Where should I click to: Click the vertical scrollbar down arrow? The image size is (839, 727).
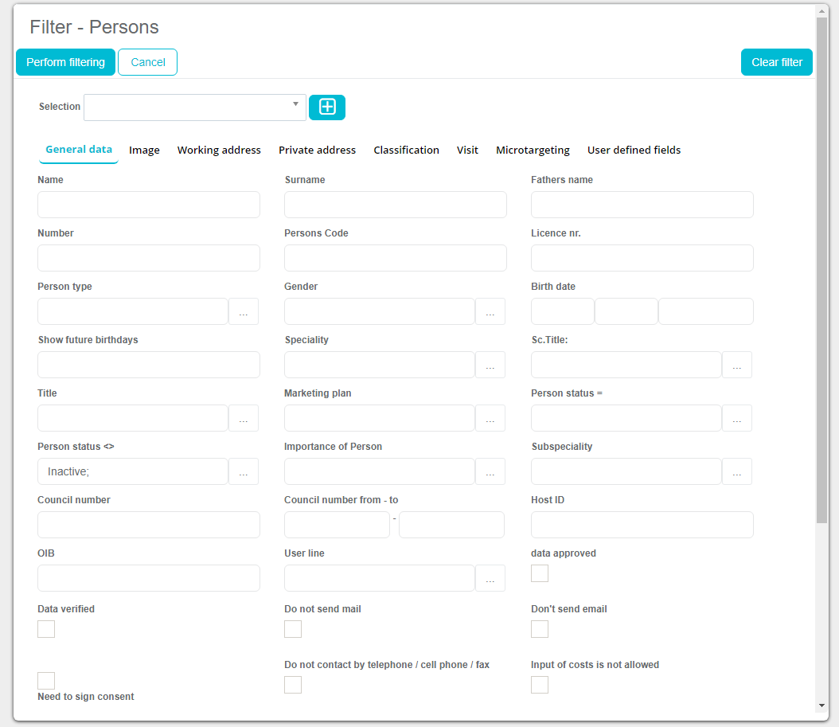click(821, 706)
